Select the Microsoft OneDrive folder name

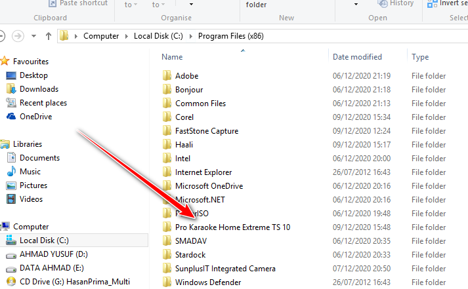pyautogui.click(x=209, y=186)
